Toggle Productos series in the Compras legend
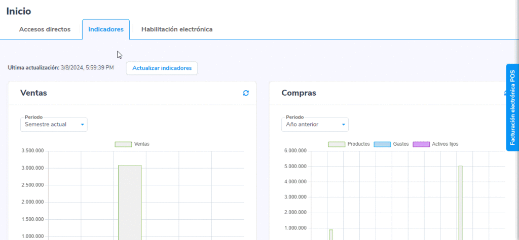 coord(337,144)
